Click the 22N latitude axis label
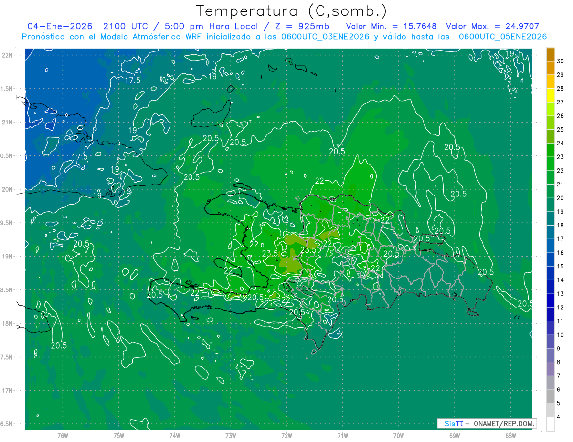The width and height of the screenshot is (573, 442). pos(7,55)
